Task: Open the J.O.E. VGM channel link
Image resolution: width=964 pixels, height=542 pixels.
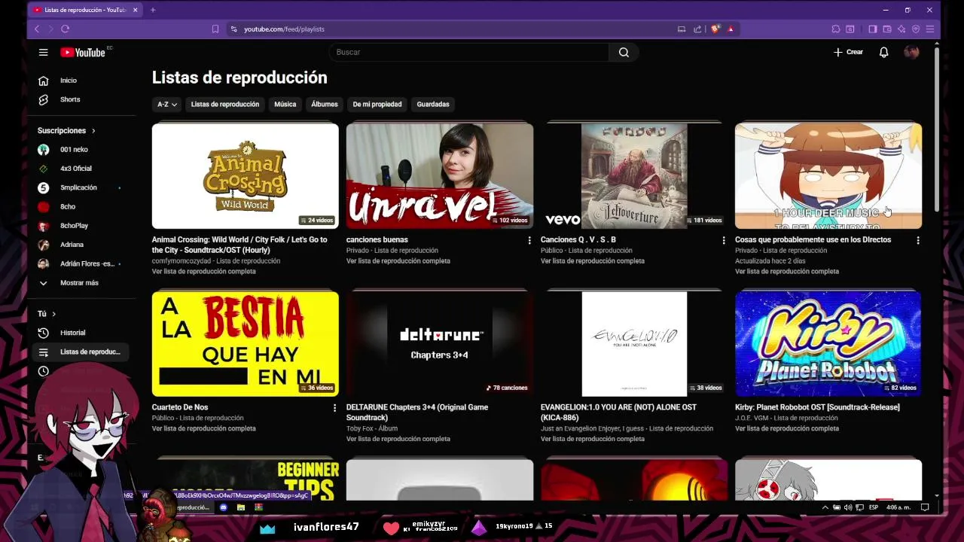Action: point(753,418)
